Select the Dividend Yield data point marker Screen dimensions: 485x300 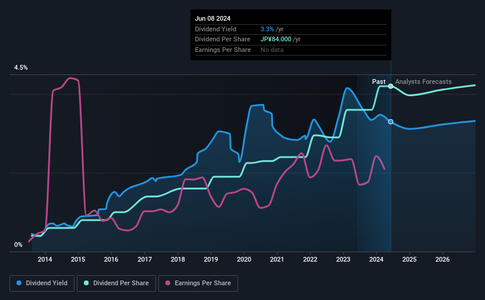390,122
